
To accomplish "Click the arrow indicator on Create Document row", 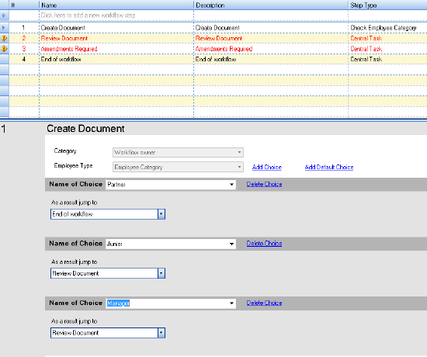I will pos(4,27).
